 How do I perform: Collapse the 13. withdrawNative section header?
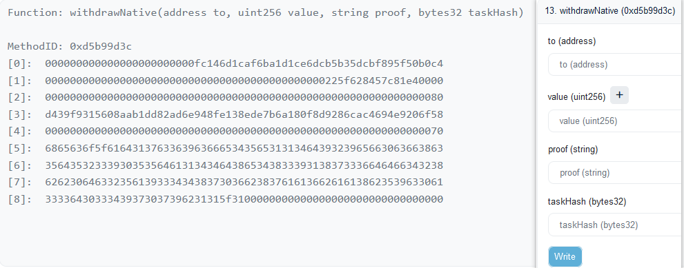tap(610, 11)
